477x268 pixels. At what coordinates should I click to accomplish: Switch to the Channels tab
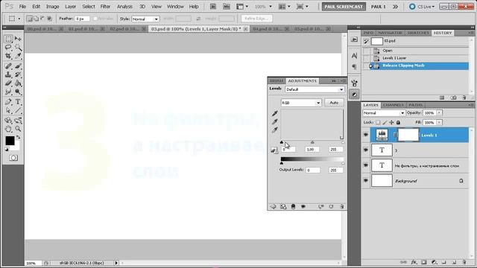(394, 105)
